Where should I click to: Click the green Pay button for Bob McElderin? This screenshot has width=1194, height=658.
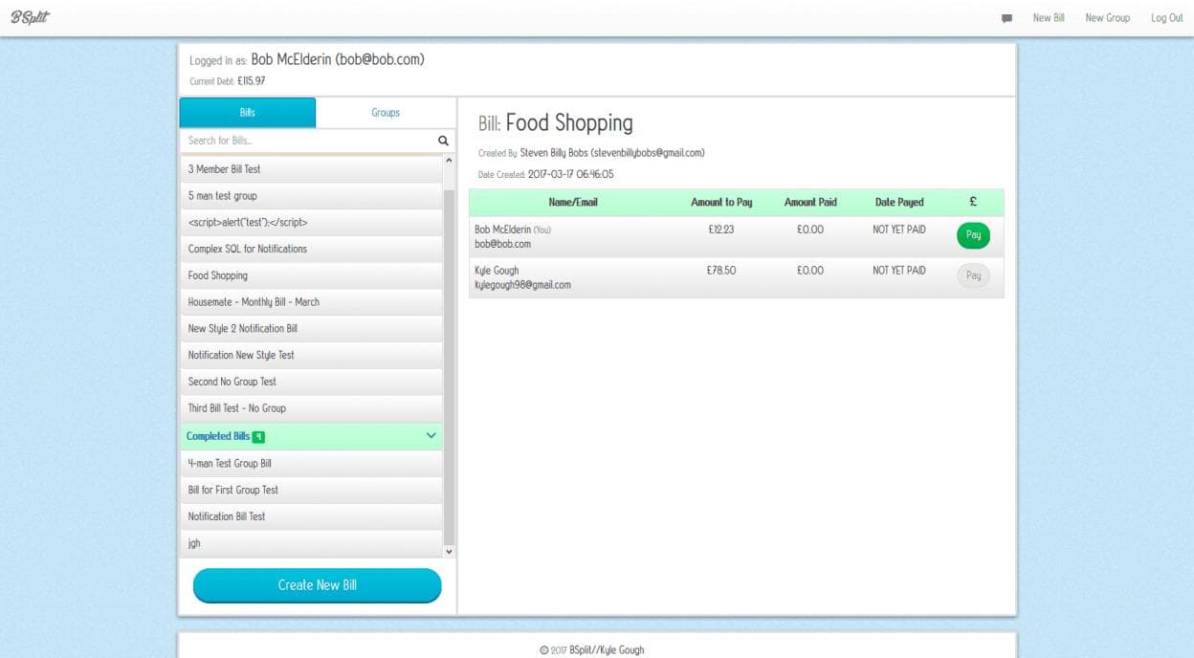tap(973, 235)
